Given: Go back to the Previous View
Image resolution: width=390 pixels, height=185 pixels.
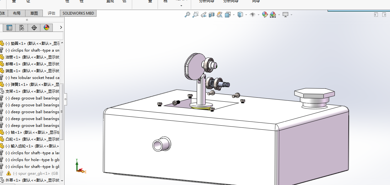Looking at the screenshot, I should coord(204,15).
